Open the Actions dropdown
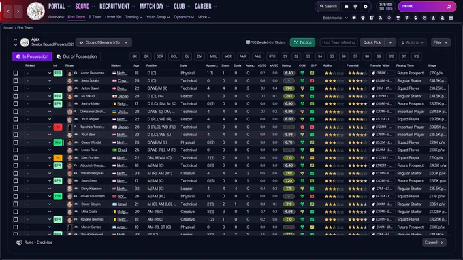 click(413, 42)
